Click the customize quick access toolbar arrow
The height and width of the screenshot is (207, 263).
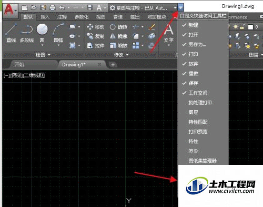click(x=180, y=8)
